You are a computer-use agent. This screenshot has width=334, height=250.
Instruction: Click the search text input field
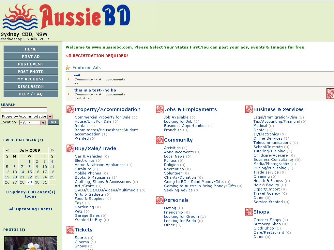point(24,110)
